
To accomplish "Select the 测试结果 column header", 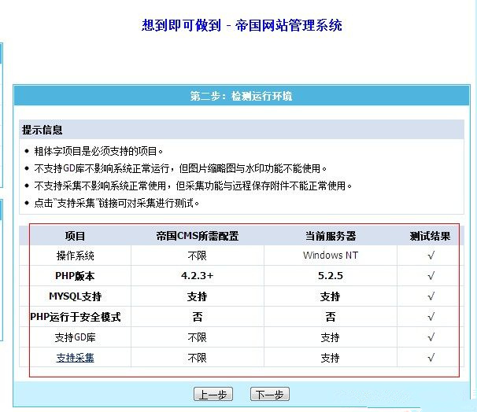I will coord(431,235).
